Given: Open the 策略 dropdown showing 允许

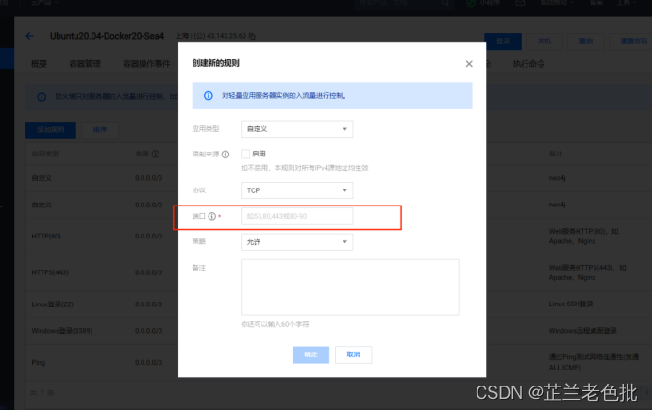Looking at the screenshot, I should [297, 242].
